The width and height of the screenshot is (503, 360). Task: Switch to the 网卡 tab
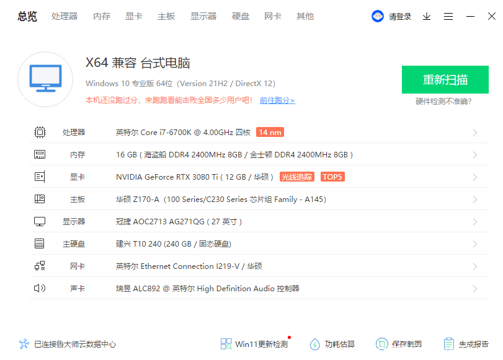[x=273, y=16]
